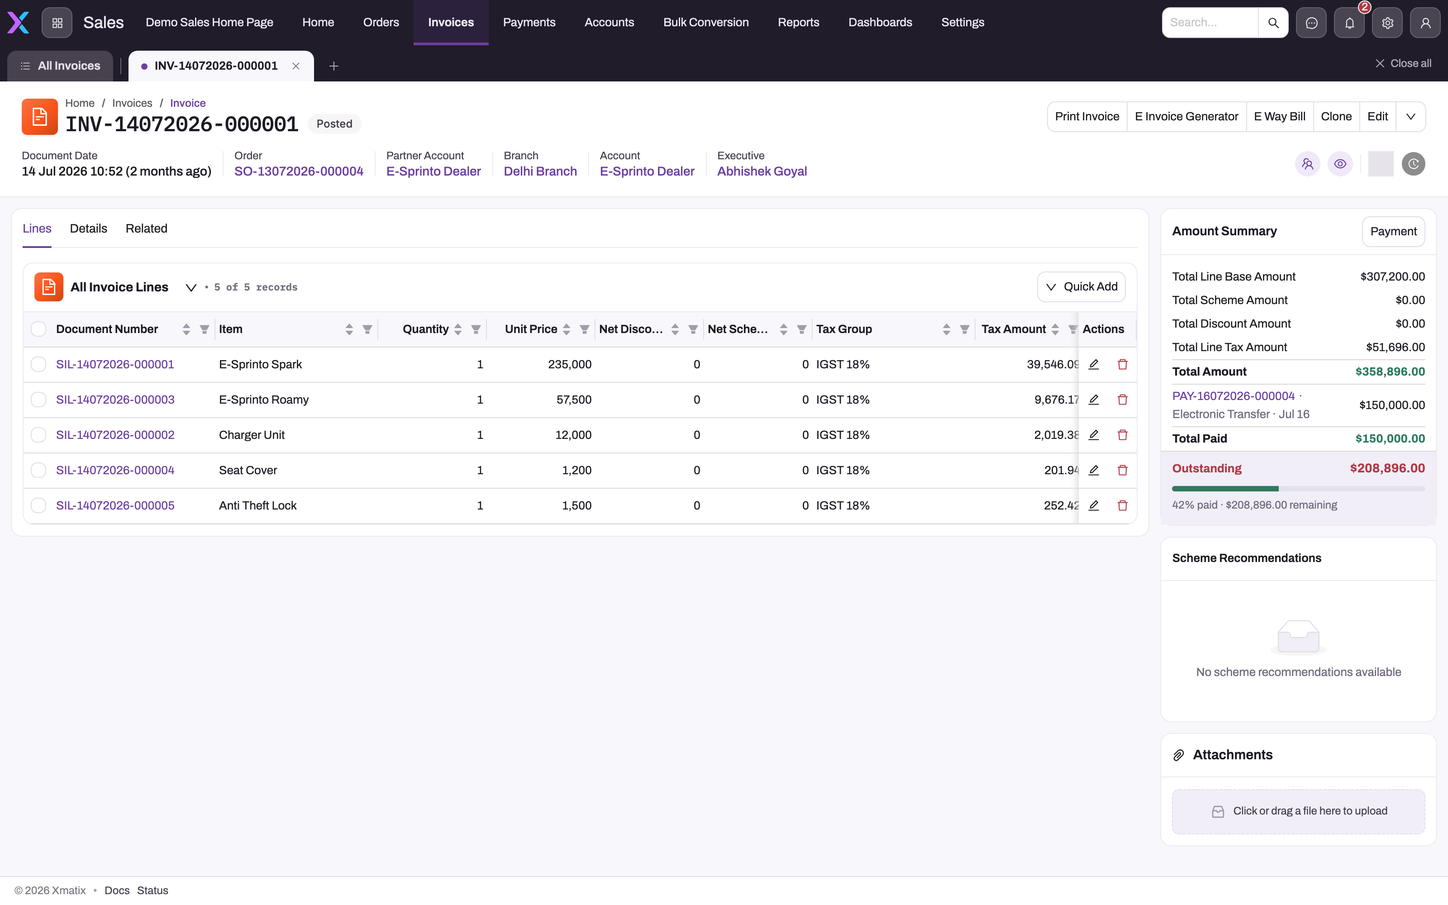
Task: Edit the E-Sprinto Spark line
Action: 1094,364
